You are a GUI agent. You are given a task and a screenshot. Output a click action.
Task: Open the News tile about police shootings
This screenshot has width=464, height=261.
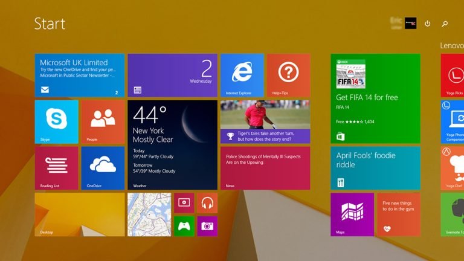[265, 168]
